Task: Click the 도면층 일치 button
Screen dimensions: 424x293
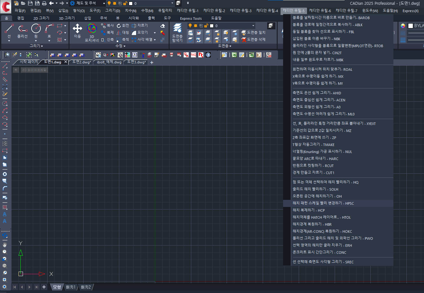Action: click(254, 33)
